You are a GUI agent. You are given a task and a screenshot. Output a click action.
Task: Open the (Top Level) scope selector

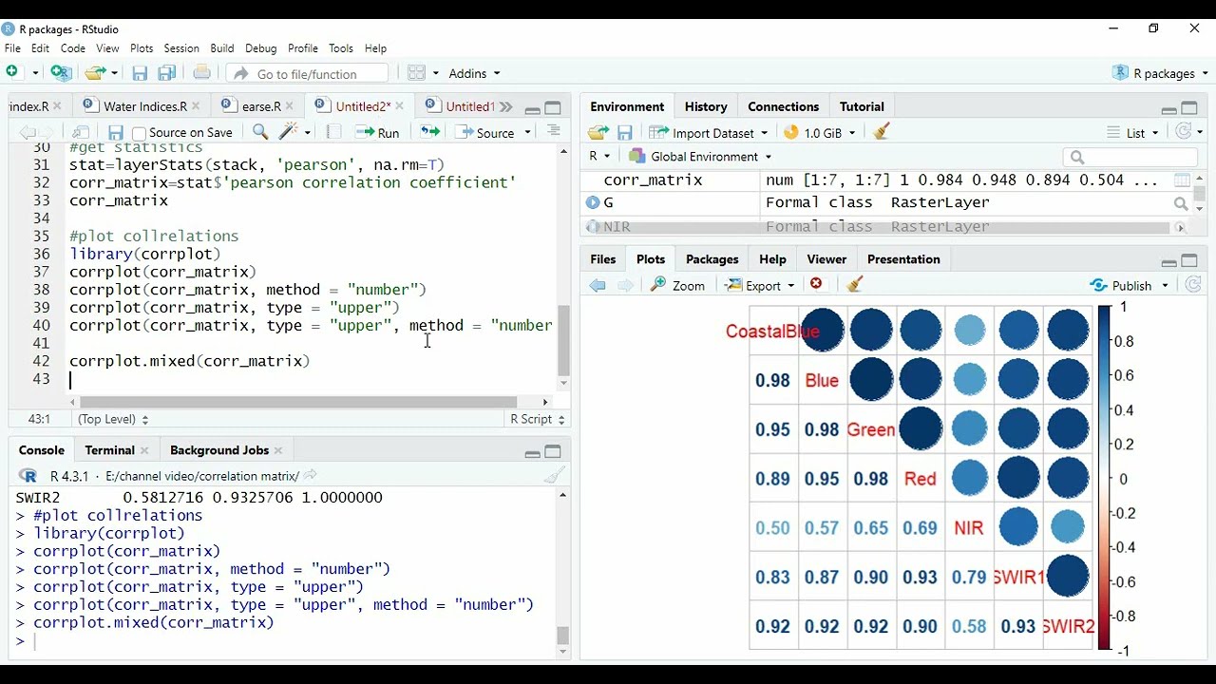[x=113, y=419]
